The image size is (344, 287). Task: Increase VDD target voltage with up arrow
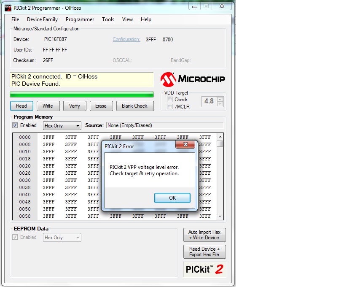pyautogui.click(x=220, y=99)
